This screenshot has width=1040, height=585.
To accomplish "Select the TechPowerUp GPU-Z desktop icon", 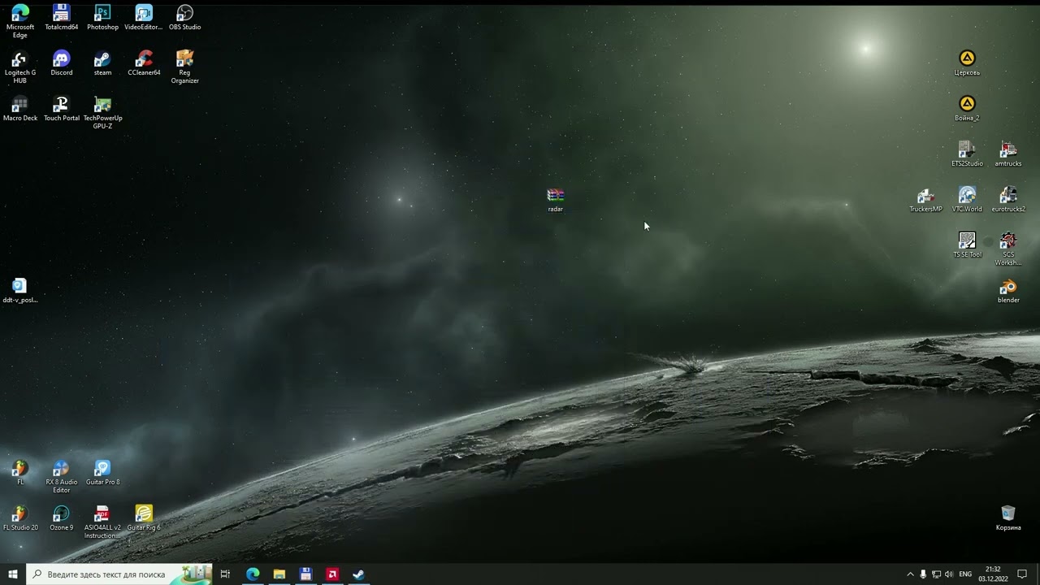I will [x=102, y=113].
